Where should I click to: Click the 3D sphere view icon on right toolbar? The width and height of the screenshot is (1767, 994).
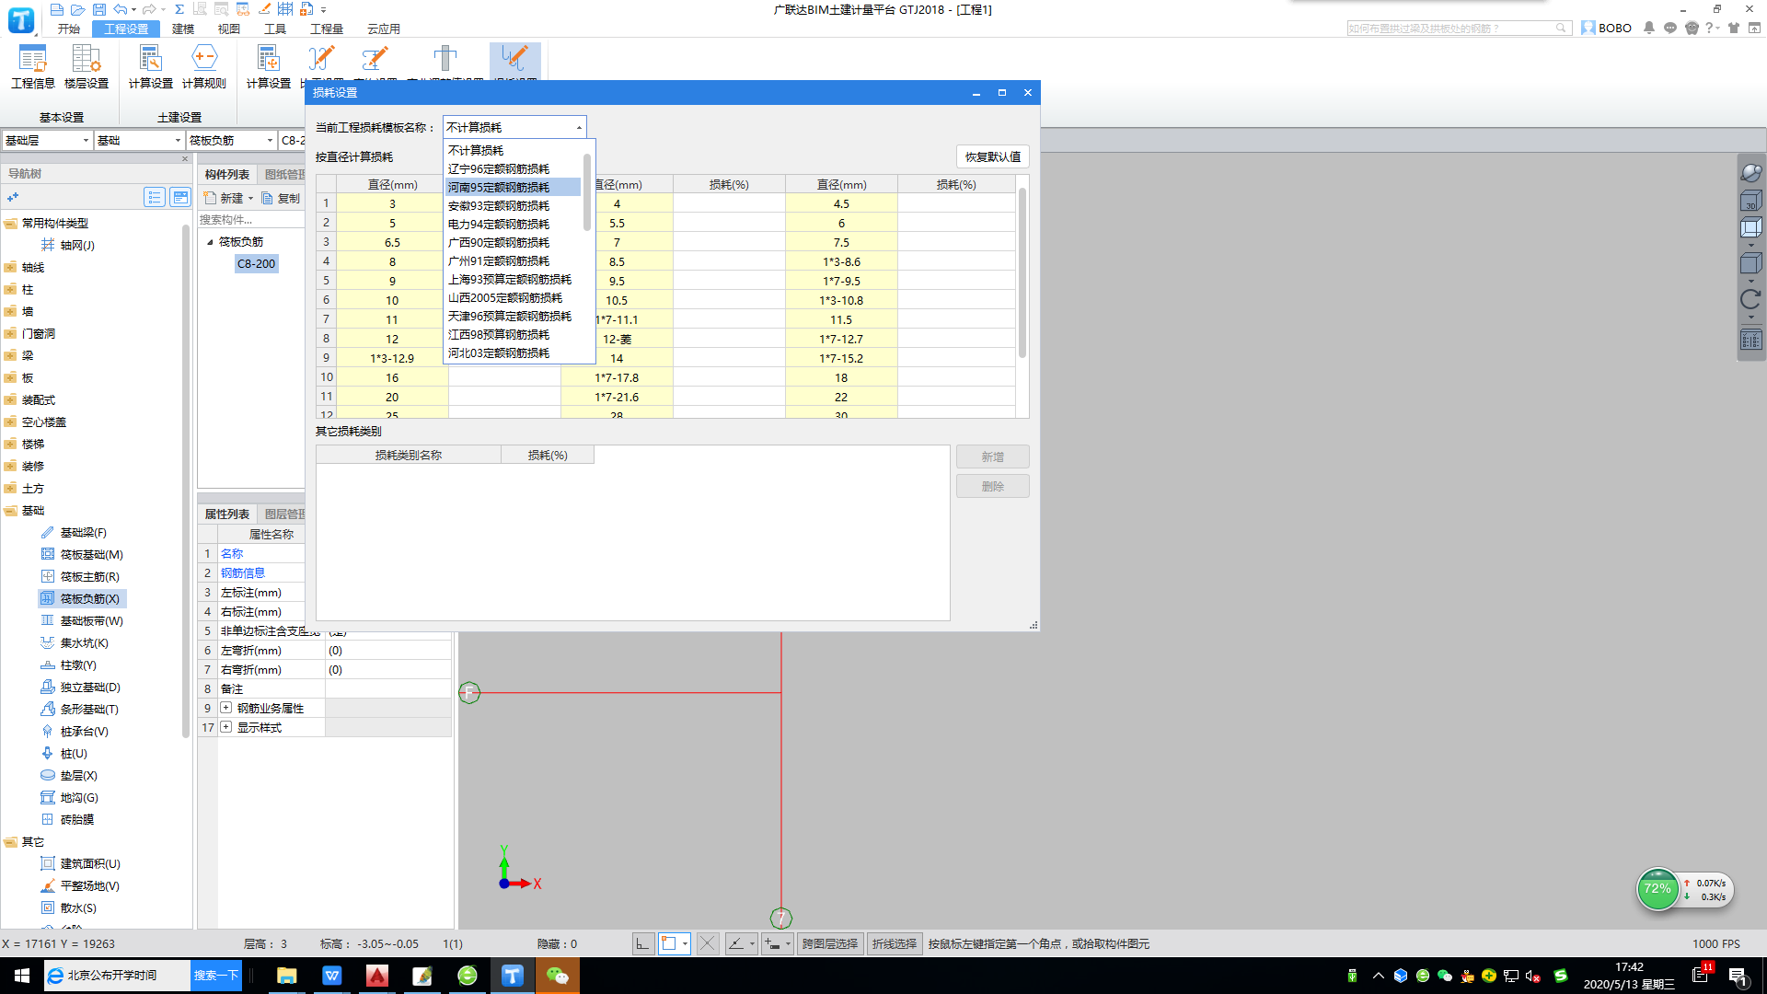(1750, 173)
